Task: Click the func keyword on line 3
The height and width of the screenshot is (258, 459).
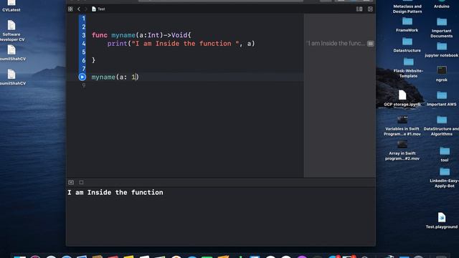Action: (x=100, y=35)
